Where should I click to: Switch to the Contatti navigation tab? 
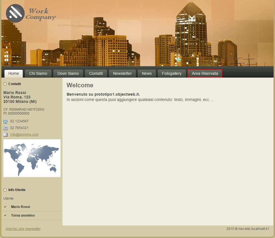(96, 73)
